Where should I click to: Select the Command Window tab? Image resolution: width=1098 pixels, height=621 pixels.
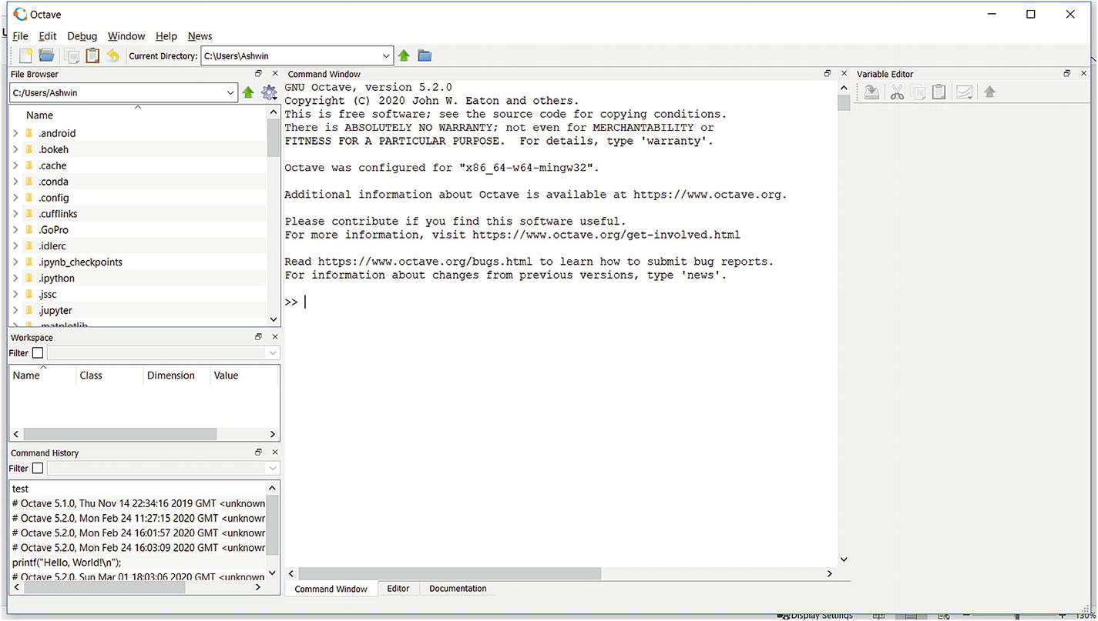[331, 589]
